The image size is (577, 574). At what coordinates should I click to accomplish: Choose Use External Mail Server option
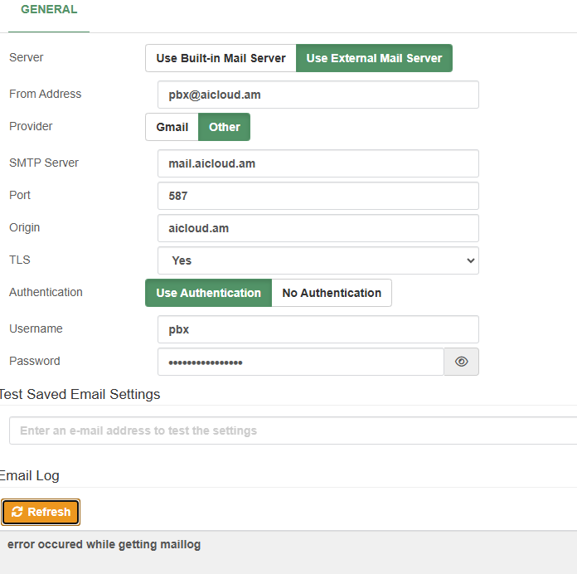tap(374, 58)
